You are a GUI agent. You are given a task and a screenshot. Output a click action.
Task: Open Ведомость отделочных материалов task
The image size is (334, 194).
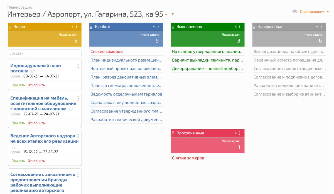point(126,94)
